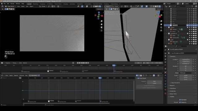The width and height of the screenshot is (198, 111).
Task: Collapse the Transform panel
Action: (x=172, y=56)
